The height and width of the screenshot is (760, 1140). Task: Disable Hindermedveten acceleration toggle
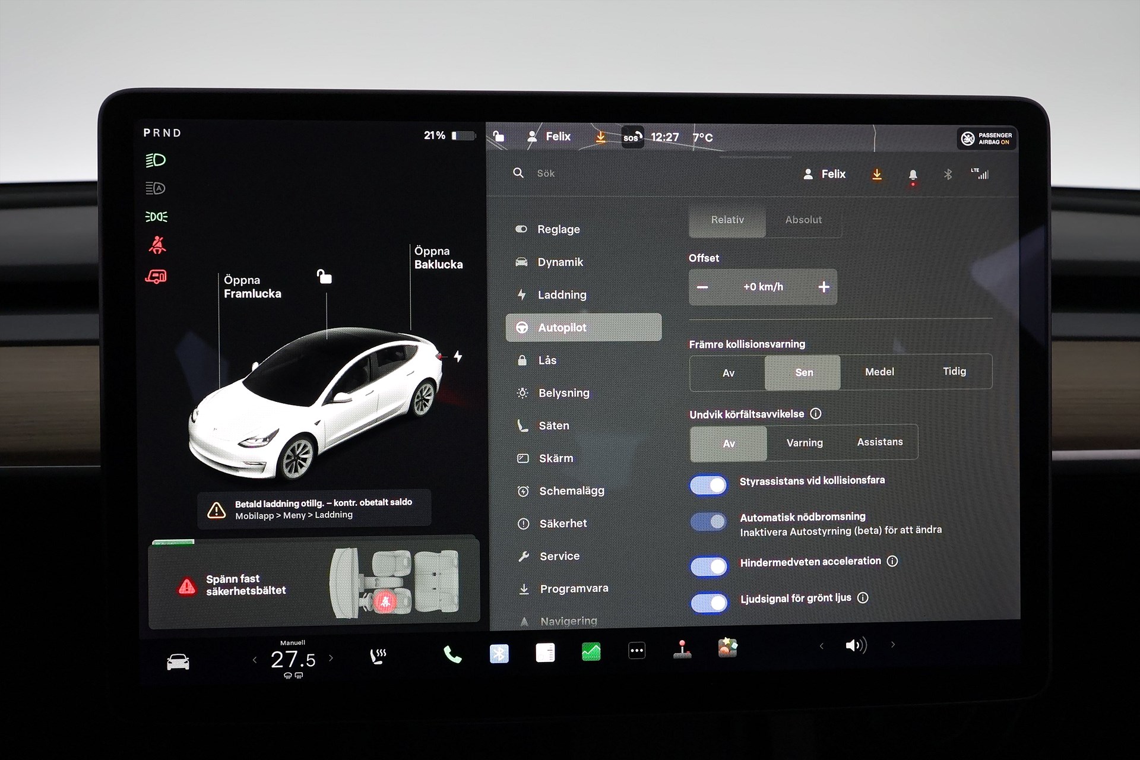[709, 566]
